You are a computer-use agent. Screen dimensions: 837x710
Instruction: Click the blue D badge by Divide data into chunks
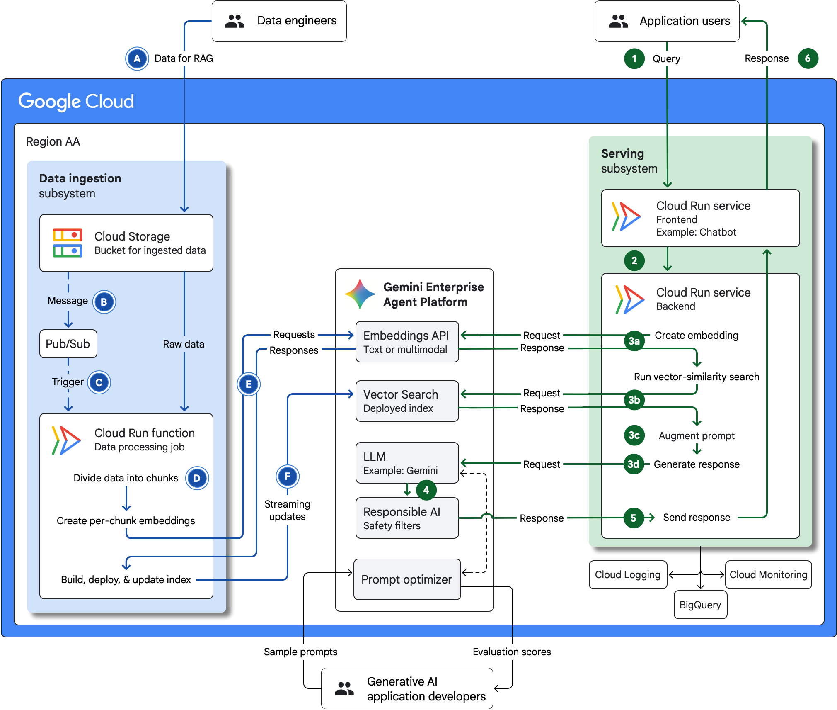click(197, 478)
